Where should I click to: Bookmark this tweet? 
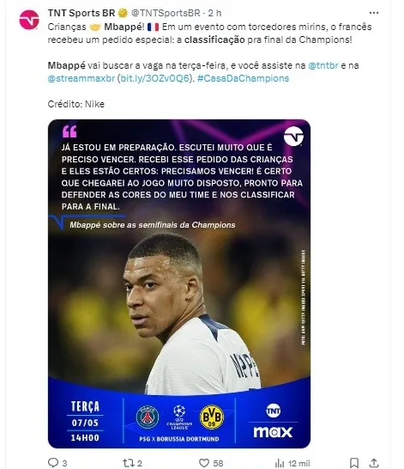tap(354, 463)
